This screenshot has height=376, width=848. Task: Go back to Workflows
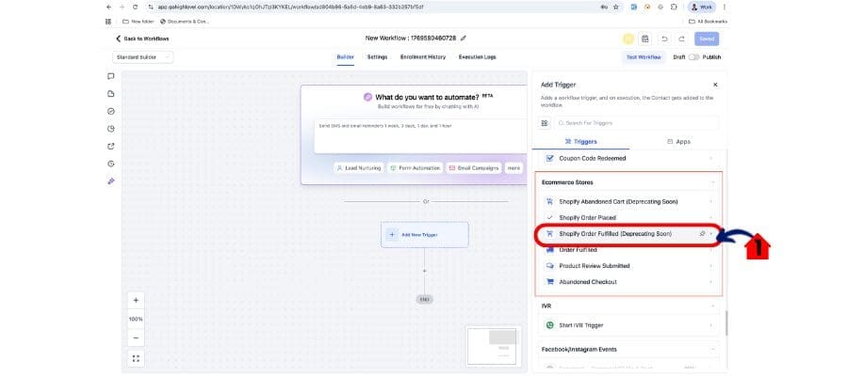[142, 39]
